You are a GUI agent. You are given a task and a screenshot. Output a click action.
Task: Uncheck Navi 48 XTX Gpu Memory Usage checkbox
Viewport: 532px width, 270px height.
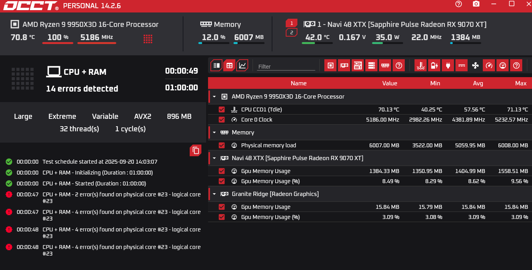(222, 171)
